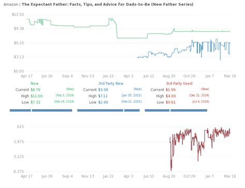Open The Expectant Father product title
This screenshot has width=245, height=188.
[x=108, y=4]
